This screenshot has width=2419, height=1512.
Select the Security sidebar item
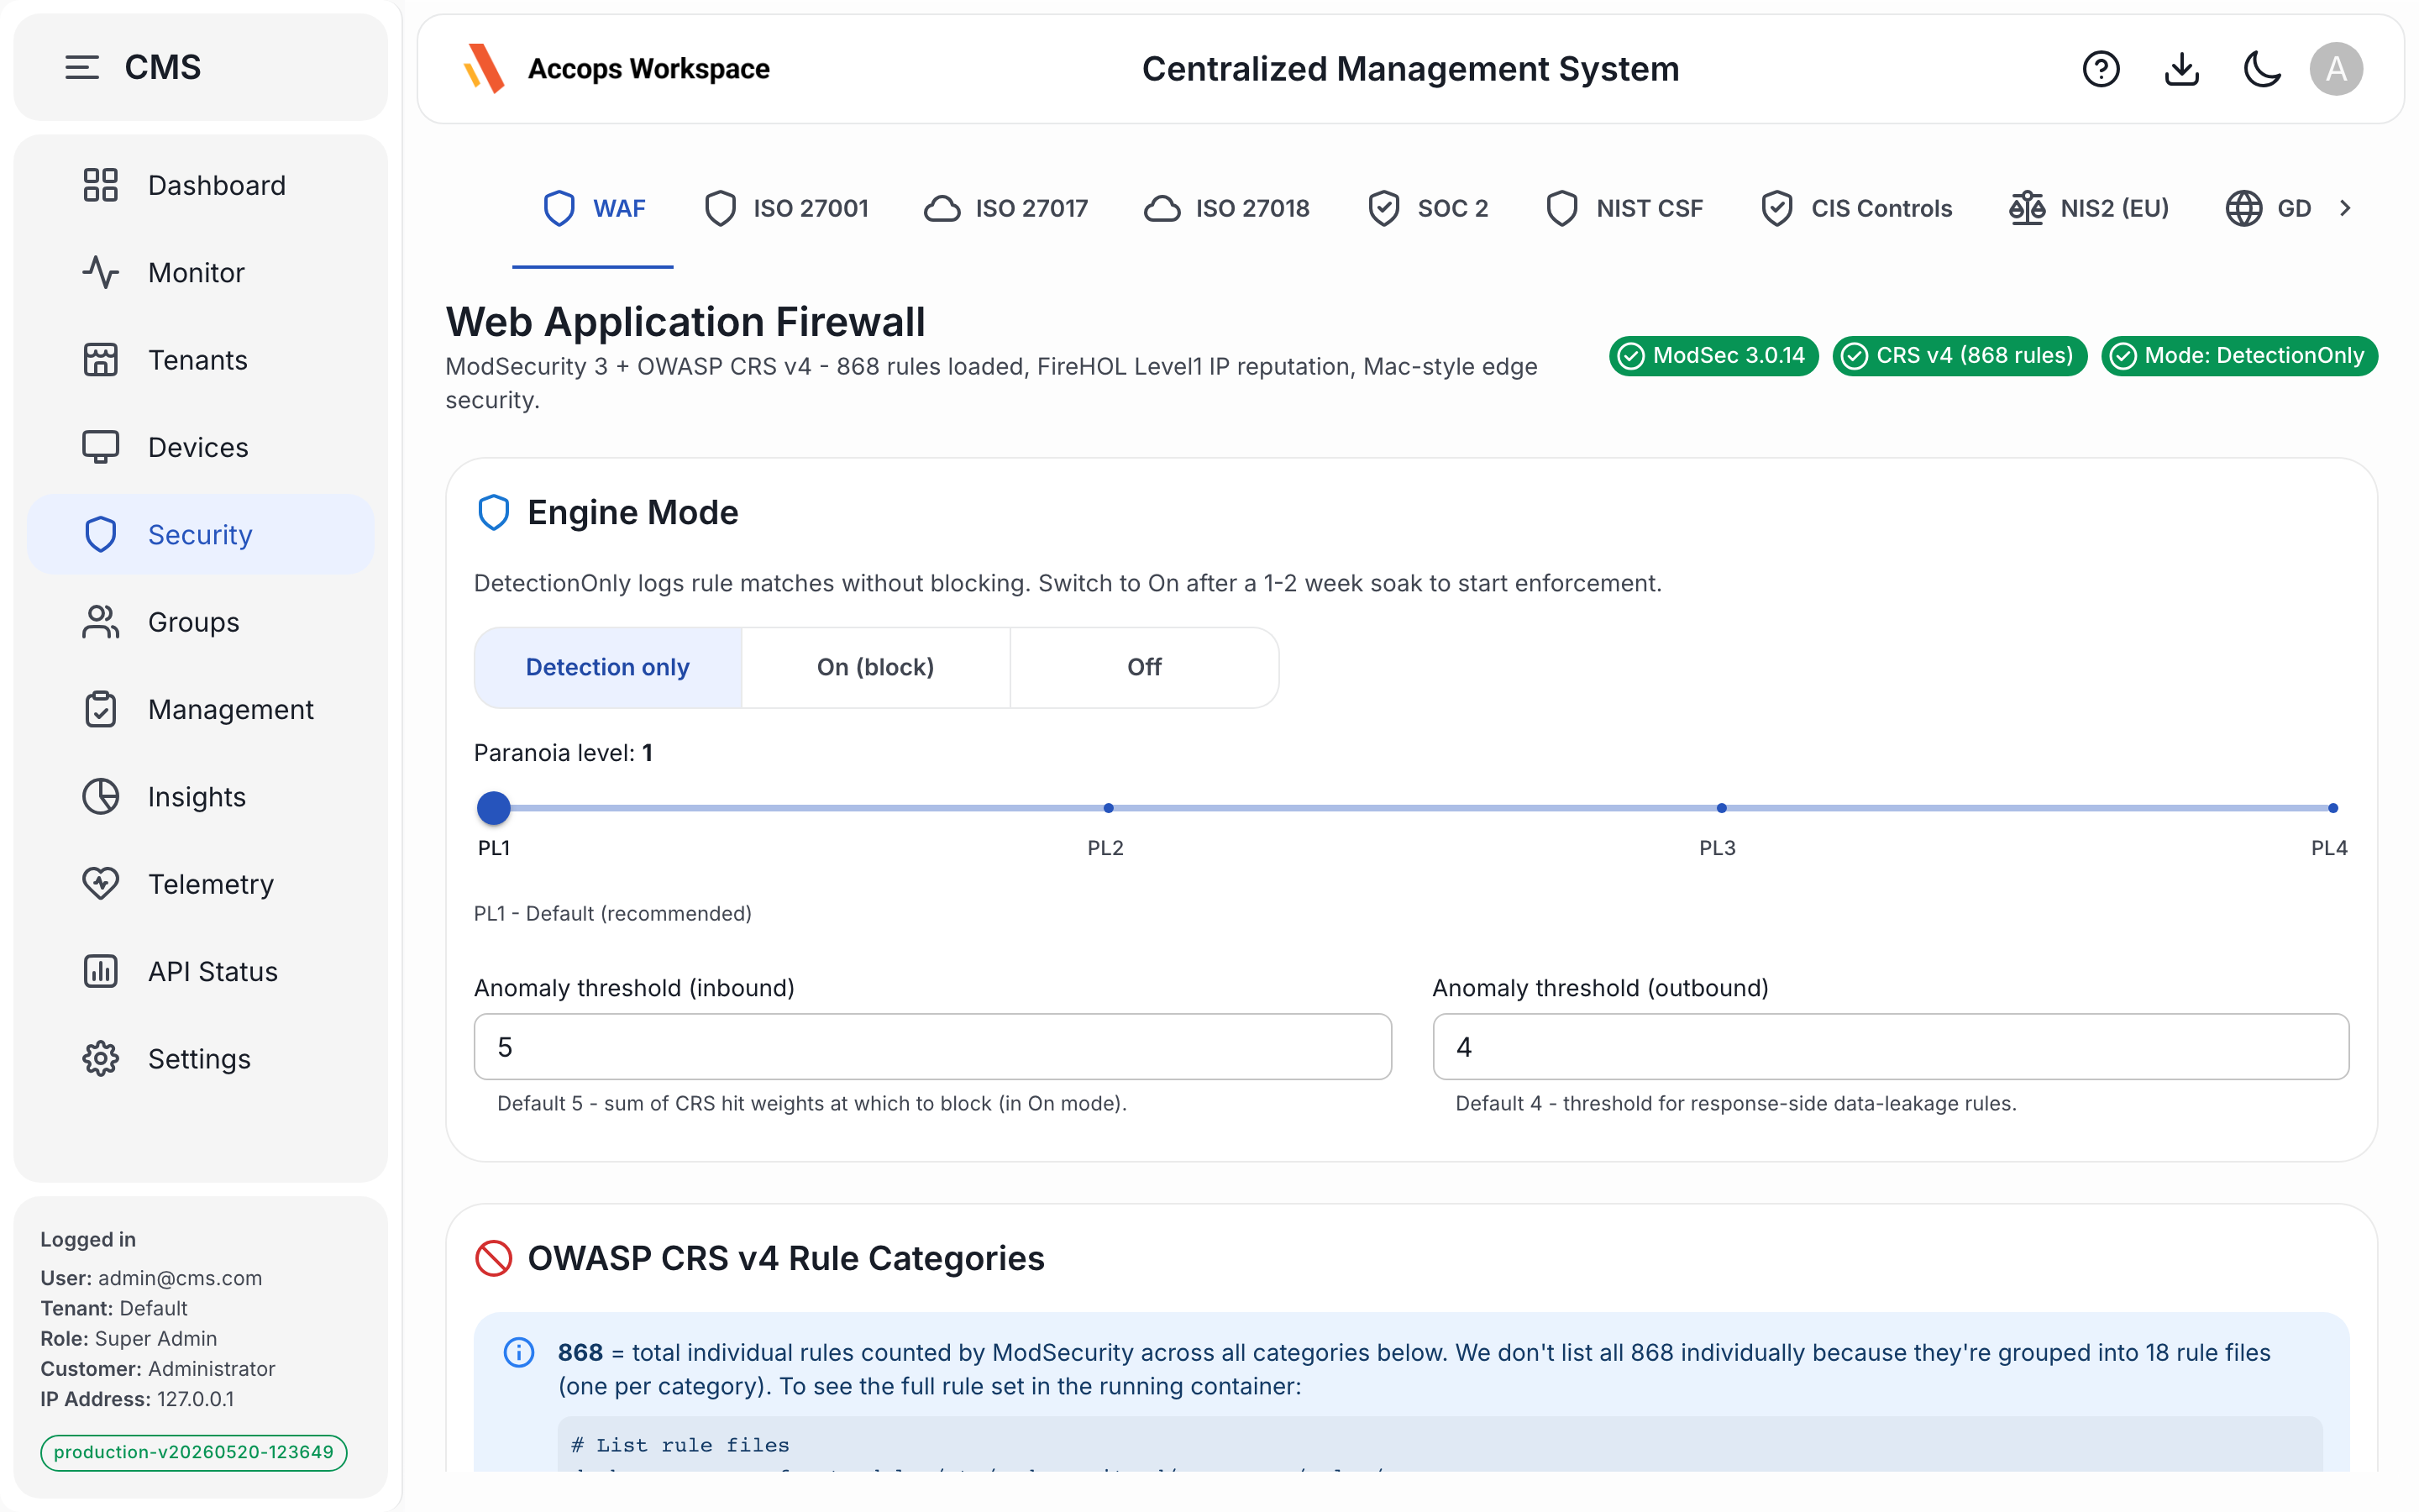tap(201, 534)
